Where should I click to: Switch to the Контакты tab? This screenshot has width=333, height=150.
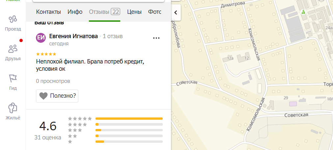48,12
